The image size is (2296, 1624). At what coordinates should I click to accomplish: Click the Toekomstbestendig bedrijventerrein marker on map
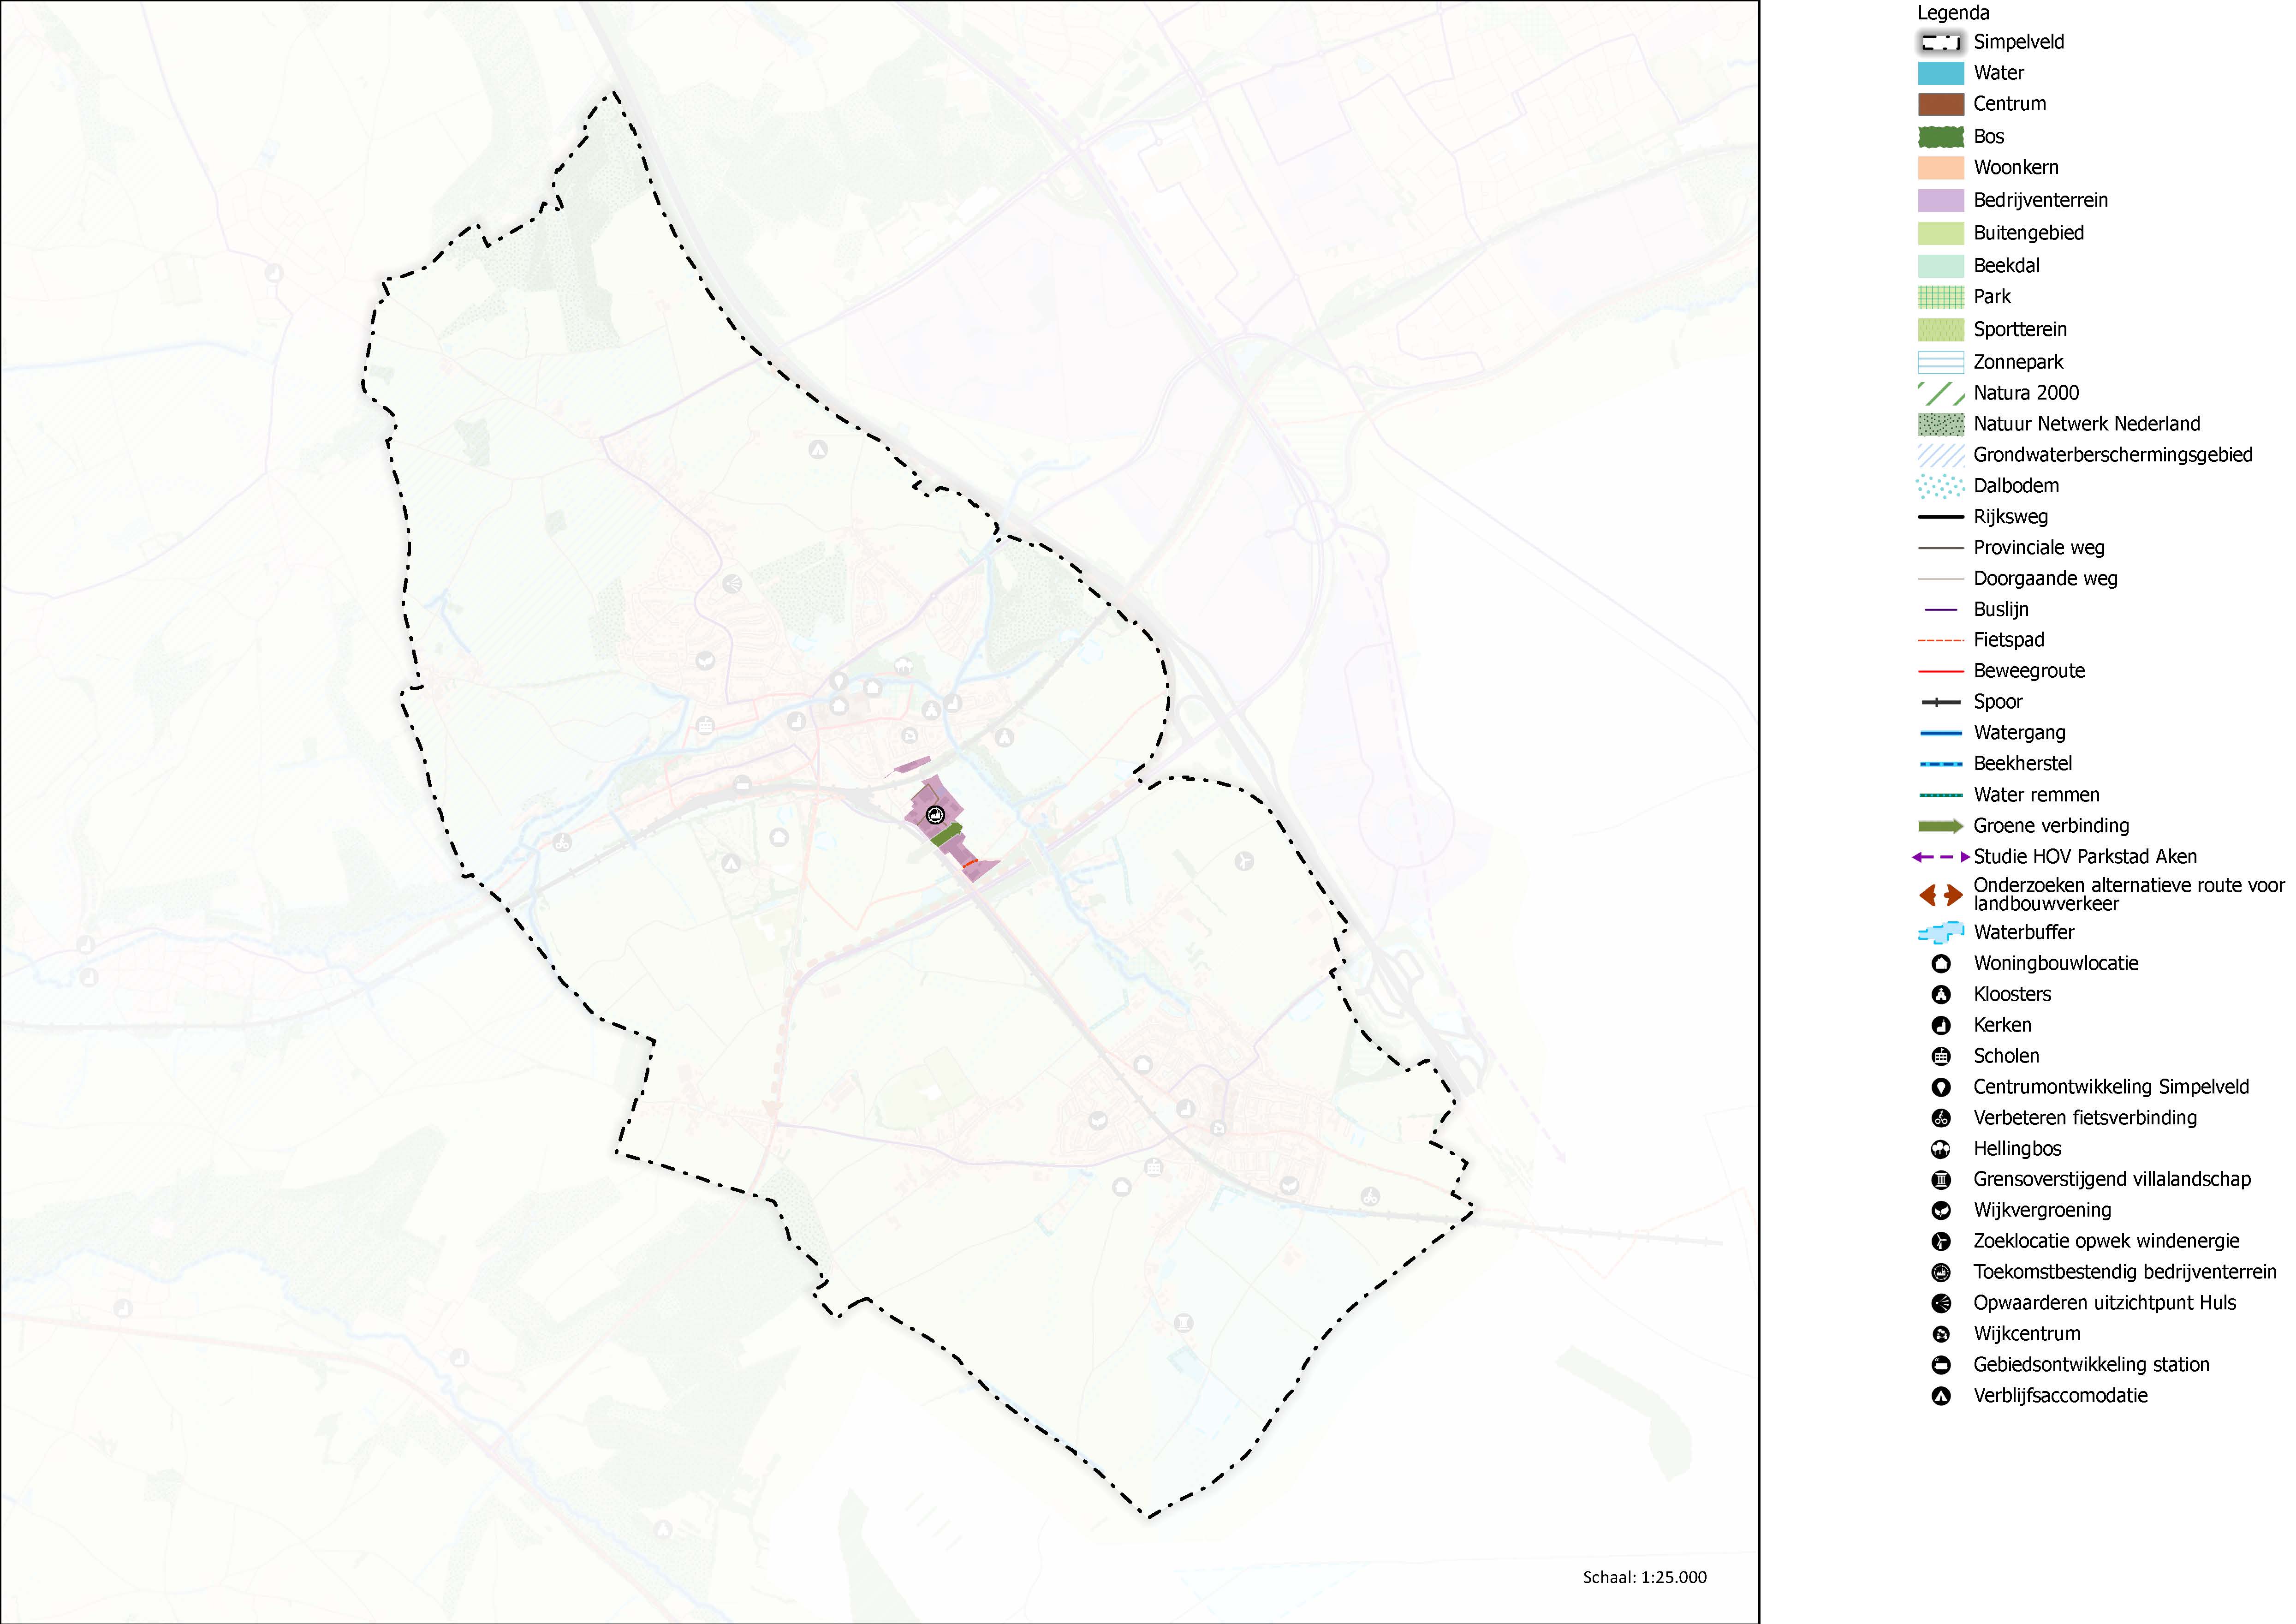click(x=935, y=815)
